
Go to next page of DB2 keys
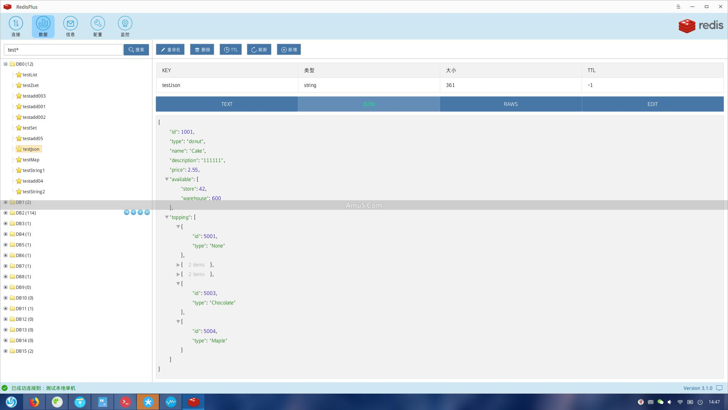coord(140,213)
